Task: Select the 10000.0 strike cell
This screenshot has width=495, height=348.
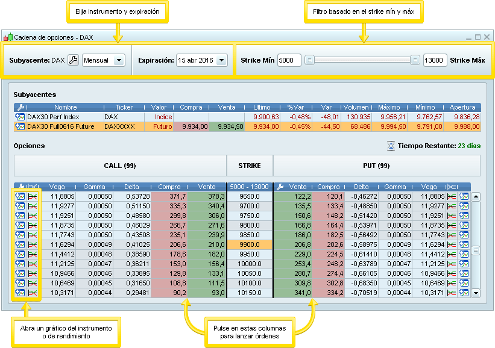Action: [250, 264]
